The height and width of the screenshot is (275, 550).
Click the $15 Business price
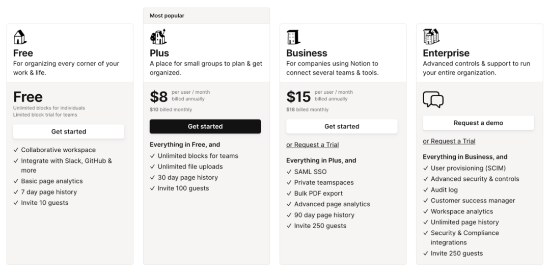click(298, 97)
